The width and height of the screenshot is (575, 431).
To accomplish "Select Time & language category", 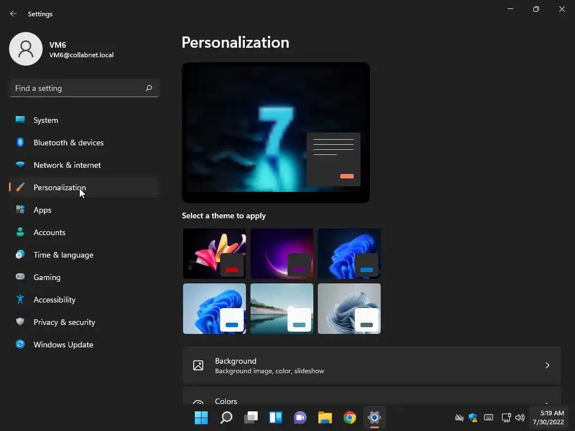I will click(x=84, y=255).
